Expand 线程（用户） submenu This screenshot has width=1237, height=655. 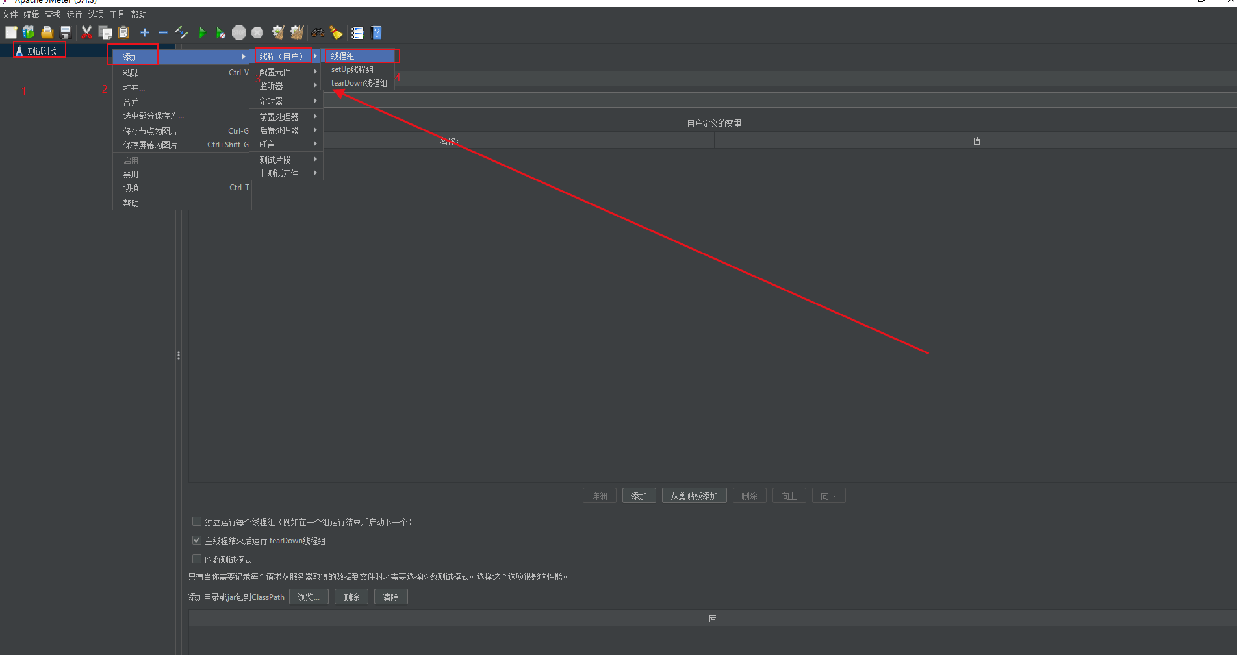tap(286, 56)
